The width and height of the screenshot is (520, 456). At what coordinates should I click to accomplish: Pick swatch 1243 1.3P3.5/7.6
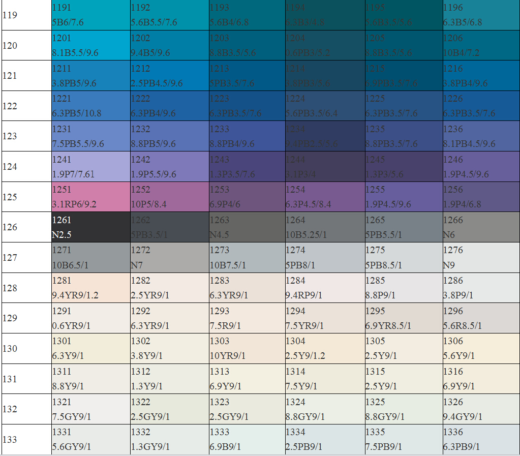pos(248,167)
